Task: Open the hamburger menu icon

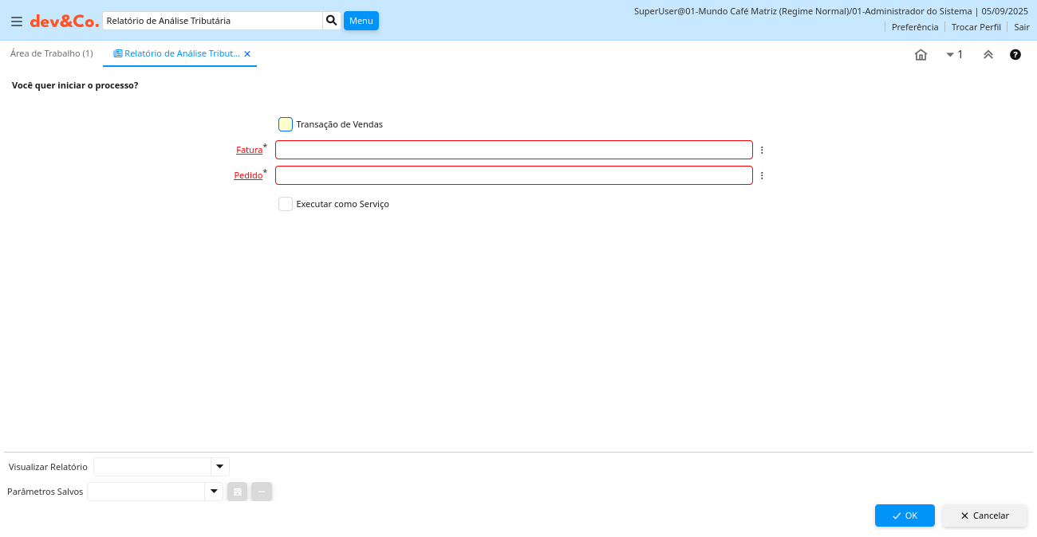Action: pos(16,22)
